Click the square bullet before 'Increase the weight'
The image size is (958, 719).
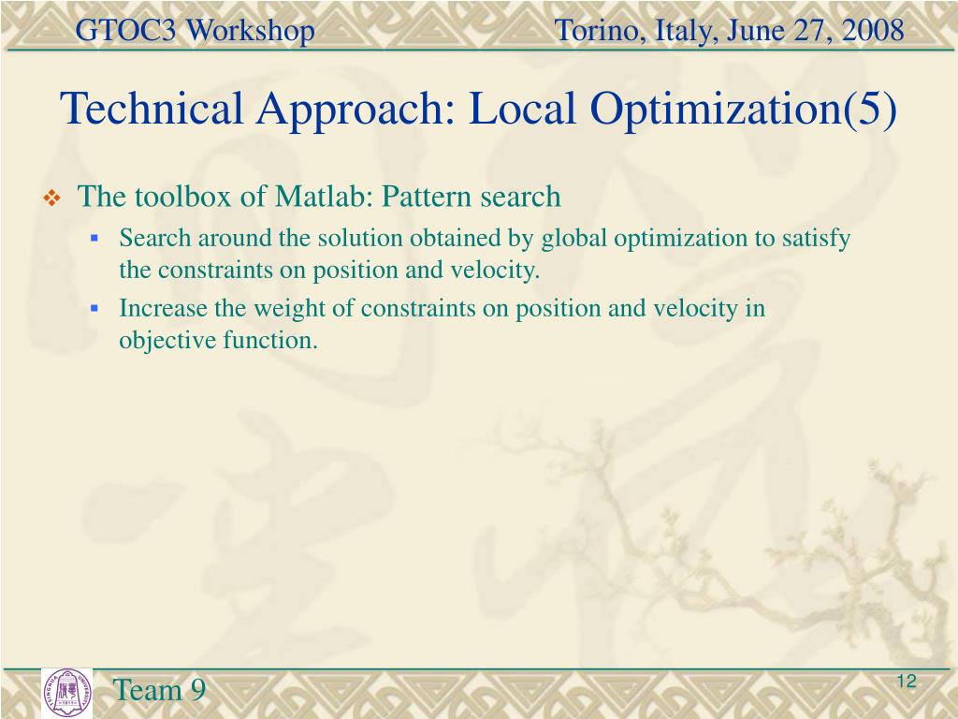pos(94,308)
